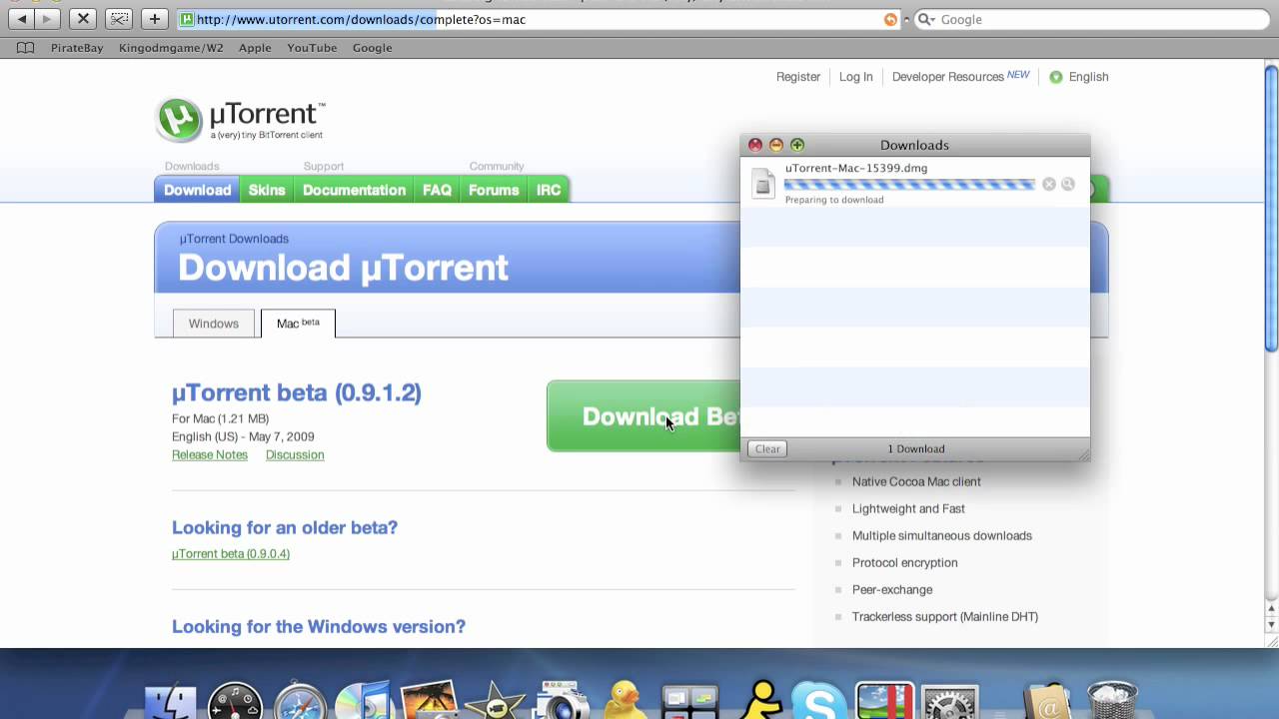Image resolution: width=1279 pixels, height=719 pixels.
Task: Click the Log In link
Action: 855,77
